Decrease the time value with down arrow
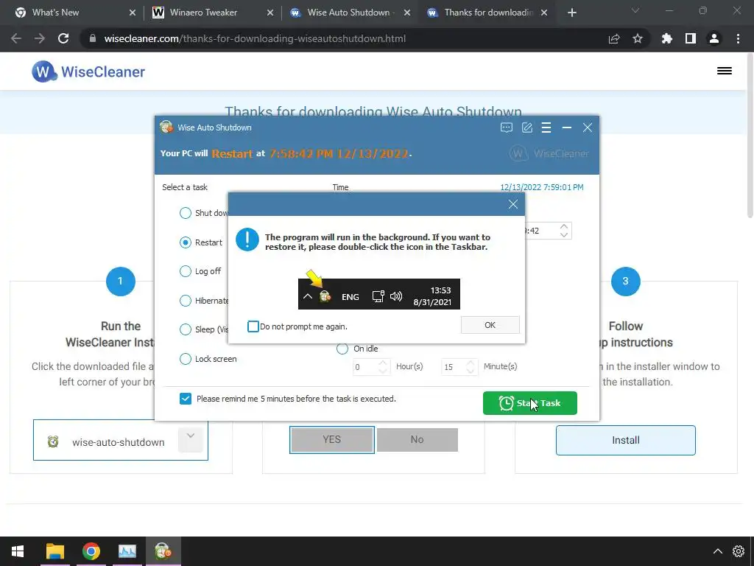 pyautogui.click(x=564, y=235)
